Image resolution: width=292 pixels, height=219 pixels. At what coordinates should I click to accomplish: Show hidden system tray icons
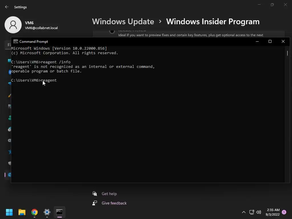244,212
